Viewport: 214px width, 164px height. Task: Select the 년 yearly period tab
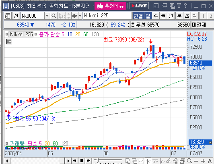click(171, 16)
